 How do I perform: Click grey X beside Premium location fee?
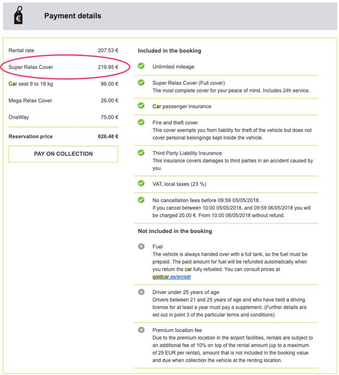coord(141,330)
